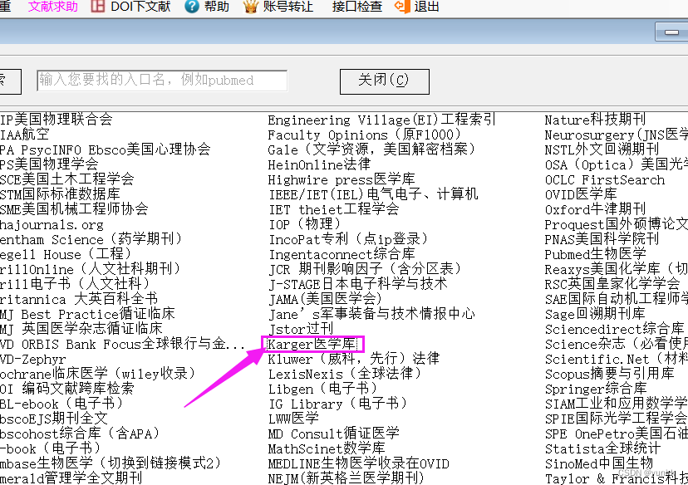Image resolution: width=688 pixels, height=485 pixels.
Task: Select Jane's军事装备与技术情报中心 entry
Action: click(x=371, y=314)
